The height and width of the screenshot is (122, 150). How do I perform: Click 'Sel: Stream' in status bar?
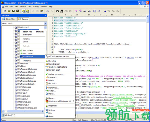point(83,120)
